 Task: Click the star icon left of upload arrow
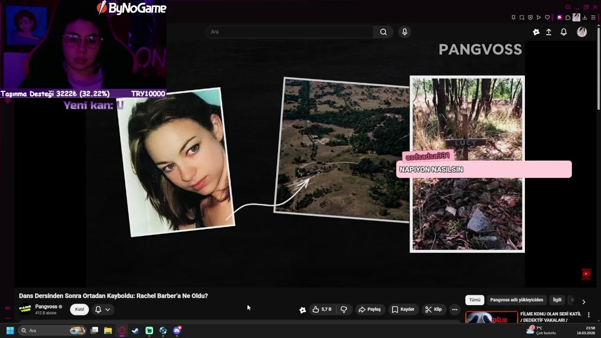pyautogui.click(x=536, y=32)
